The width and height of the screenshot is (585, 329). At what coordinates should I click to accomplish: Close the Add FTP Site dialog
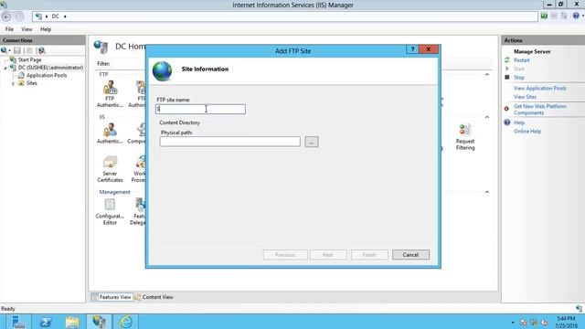click(x=429, y=49)
